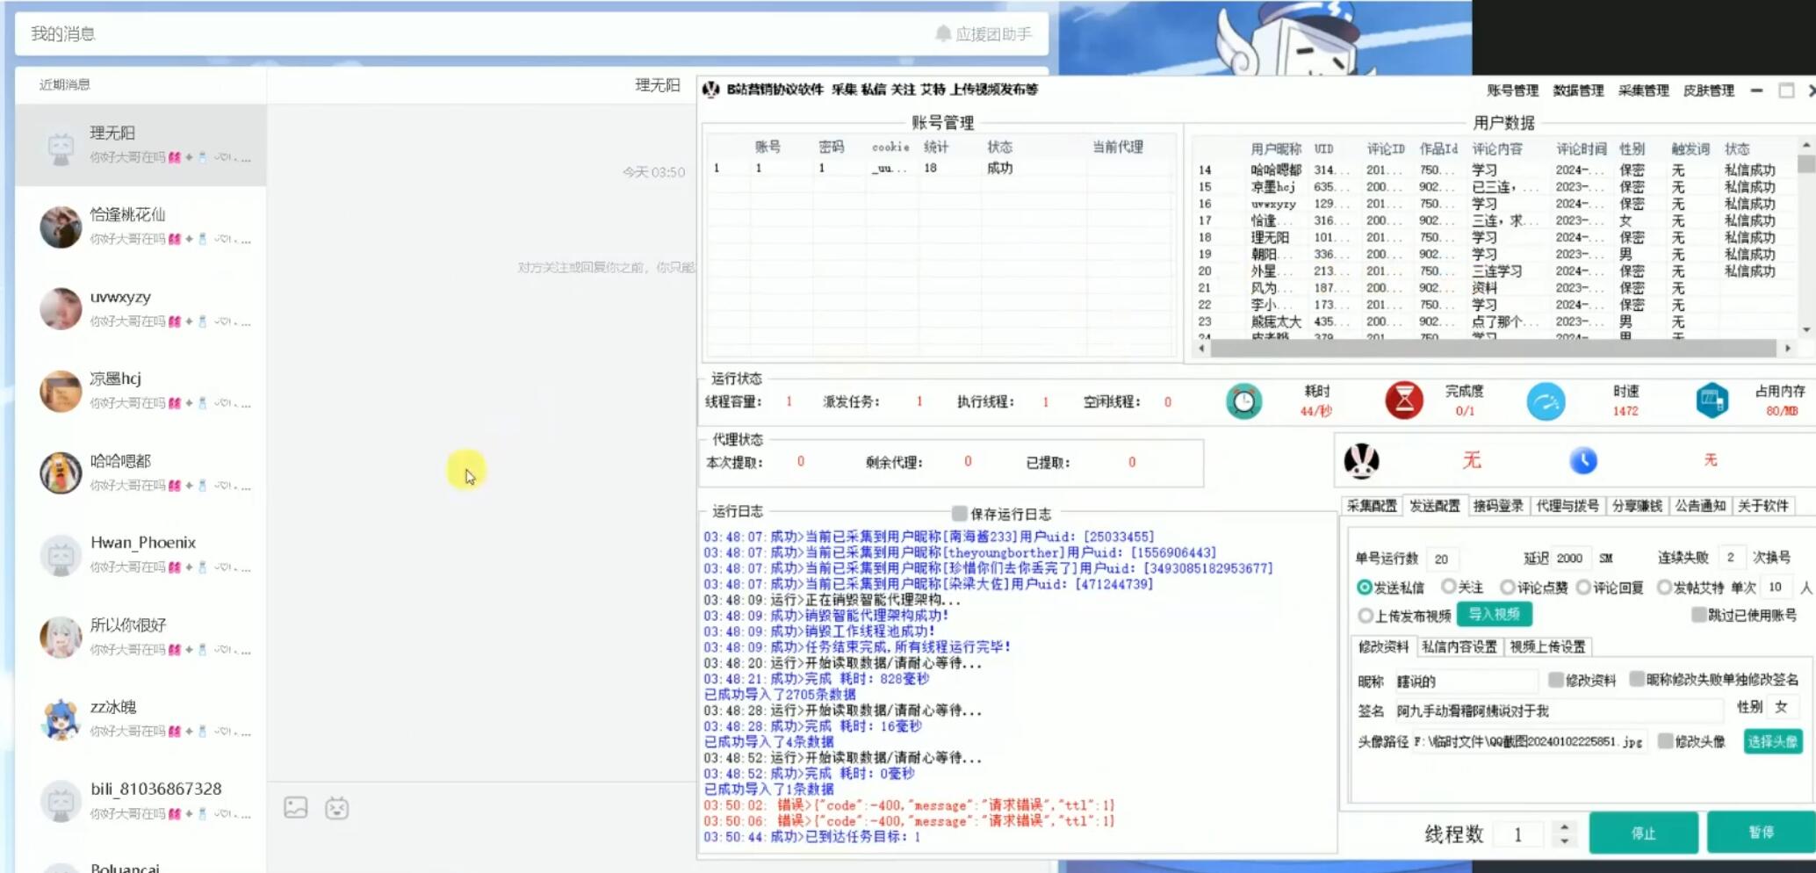Select the 关注 radio option
Image resolution: width=1816 pixels, height=873 pixels.
coord(1448,587)
